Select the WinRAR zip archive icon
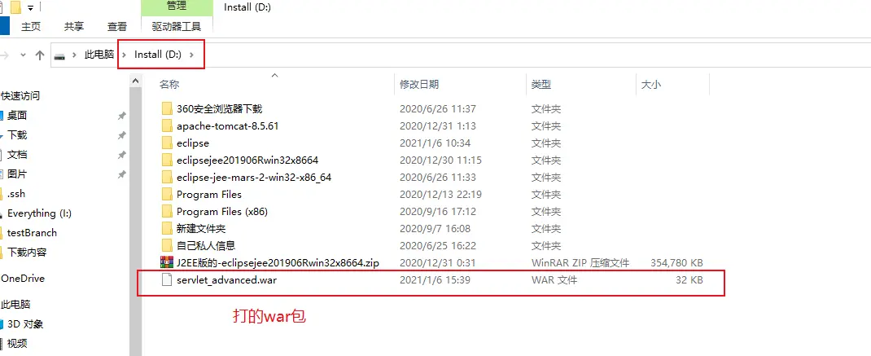The width and height of the screenshot is (871, 356). coord(167,262)
